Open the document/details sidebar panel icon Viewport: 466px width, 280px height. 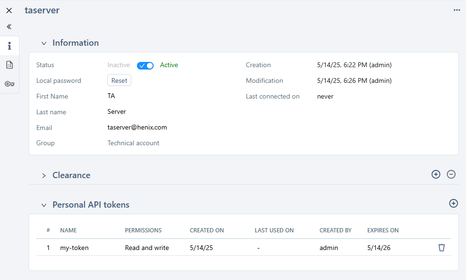tap(9, 64)
